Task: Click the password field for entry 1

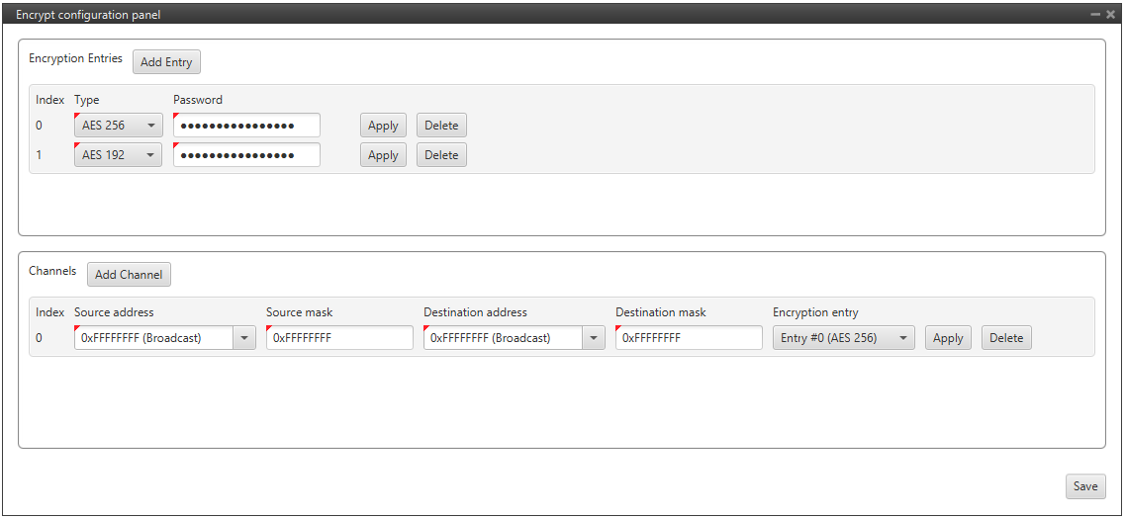Action: [x=246, y=155]
